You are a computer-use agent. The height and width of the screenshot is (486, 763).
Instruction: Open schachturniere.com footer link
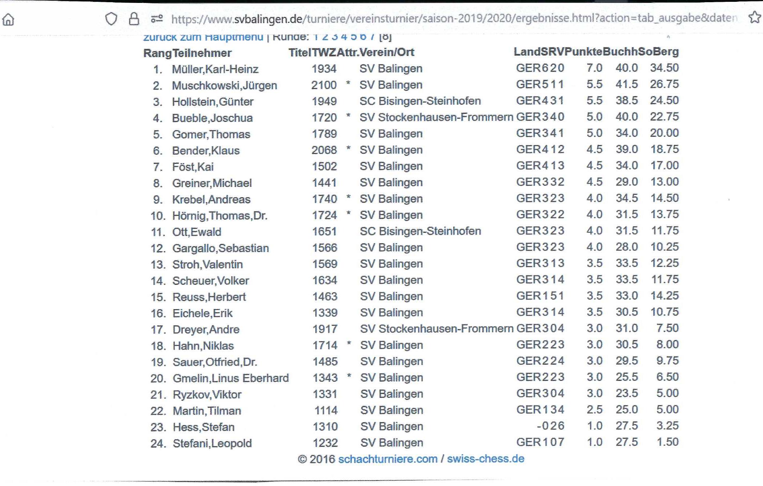(x=388, y=459)
